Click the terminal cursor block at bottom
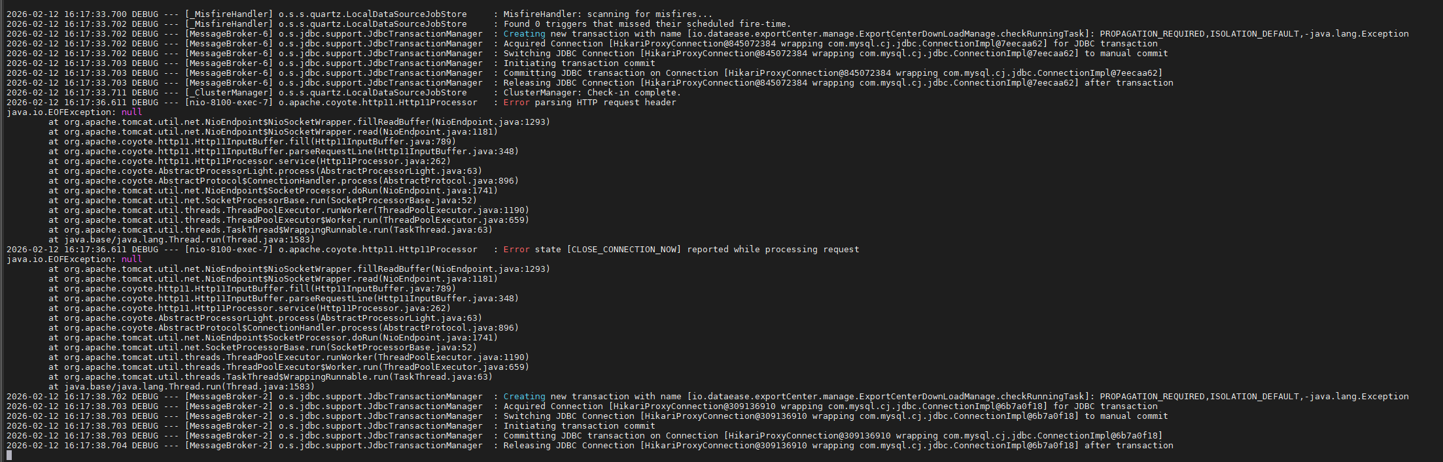The height and width of the screenshot is (462, 1443). coord(9,455)
